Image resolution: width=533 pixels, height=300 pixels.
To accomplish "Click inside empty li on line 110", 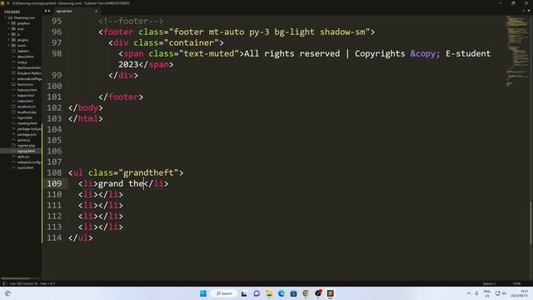I will click(x=98, y=194).
